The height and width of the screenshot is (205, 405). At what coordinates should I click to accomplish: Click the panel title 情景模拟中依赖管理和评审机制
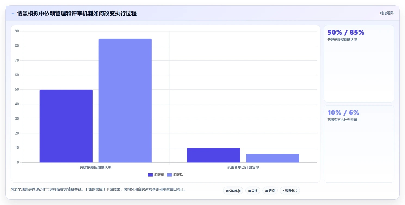[77, 13]
